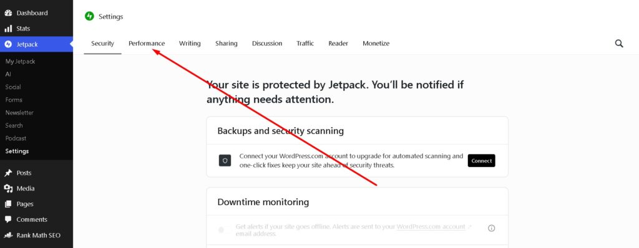
Task: Click the shield icon in Backups section
Action: point(225,160)
